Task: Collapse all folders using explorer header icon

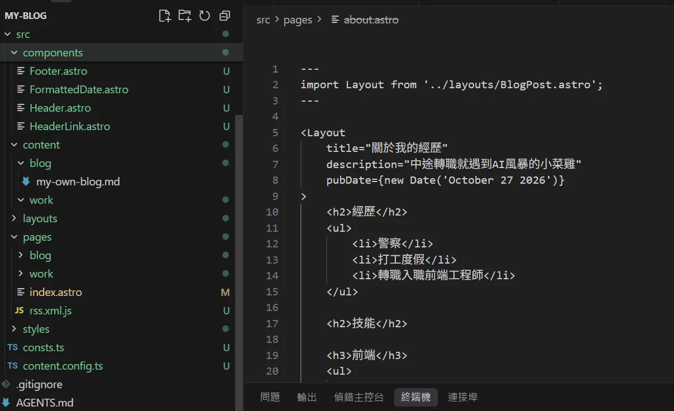Action: pyautogui.click(x=224, y=16)
